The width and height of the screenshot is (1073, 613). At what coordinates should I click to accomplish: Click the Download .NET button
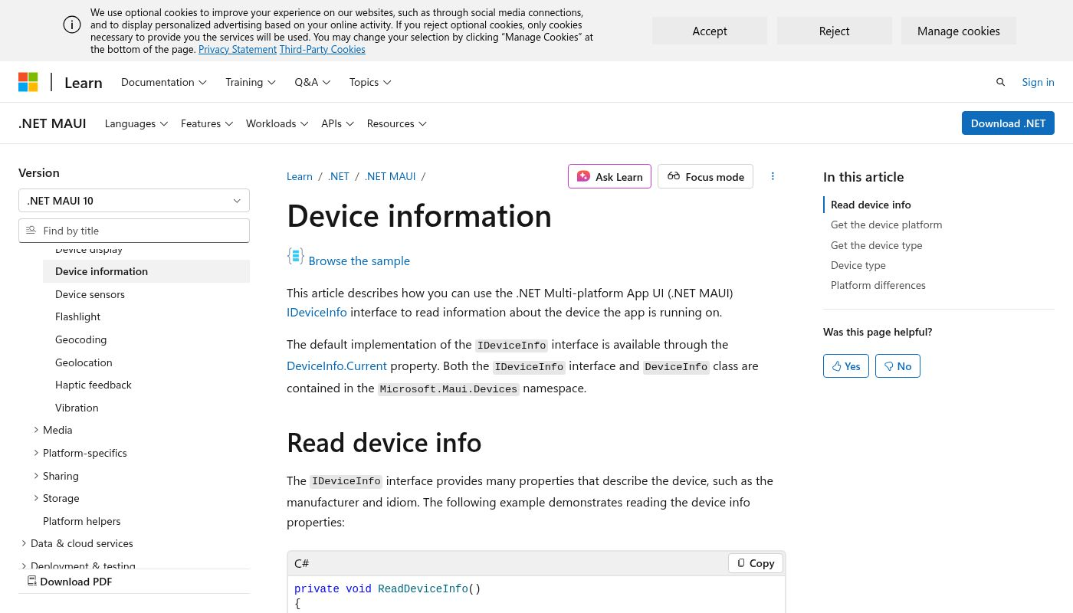pos(1008,123)
